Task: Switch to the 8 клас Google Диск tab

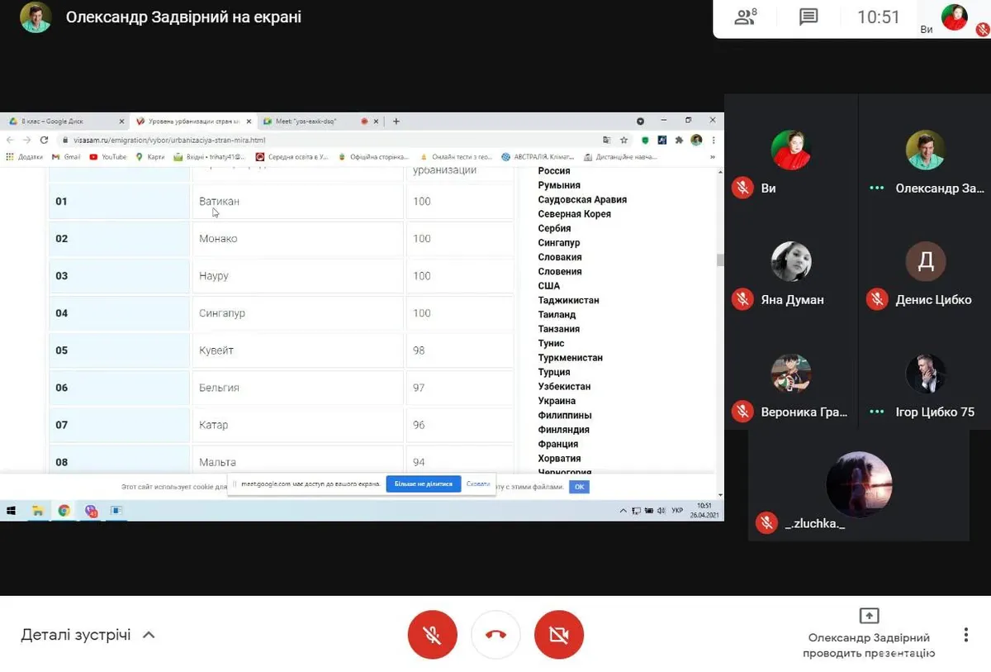Action: click(x=66, y=121)
